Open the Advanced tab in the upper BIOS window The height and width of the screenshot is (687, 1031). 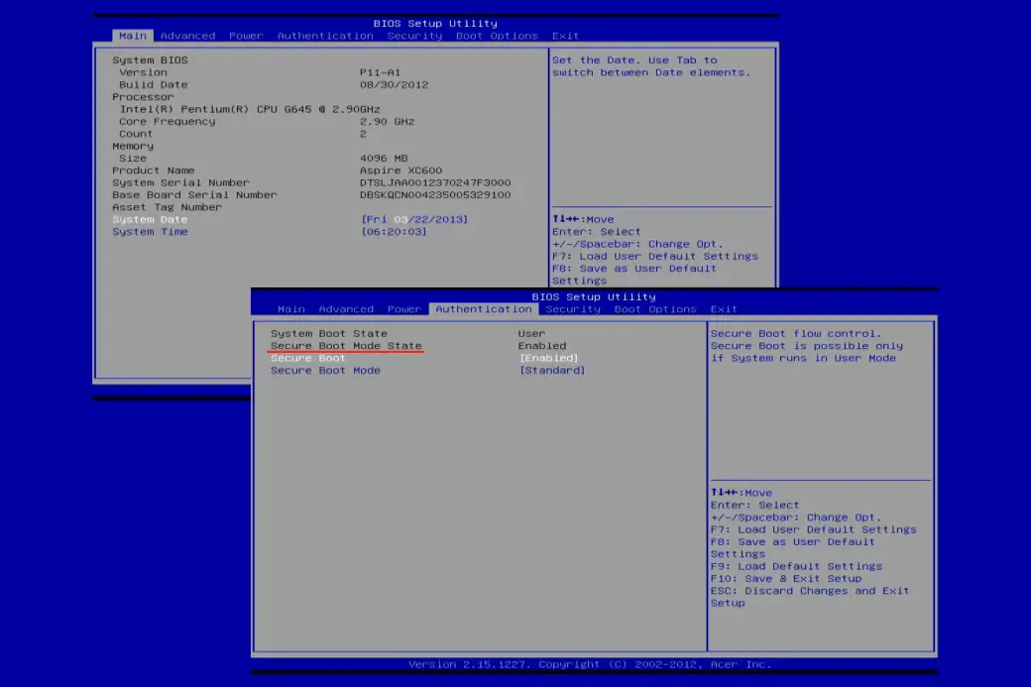[x=187, y=36]
